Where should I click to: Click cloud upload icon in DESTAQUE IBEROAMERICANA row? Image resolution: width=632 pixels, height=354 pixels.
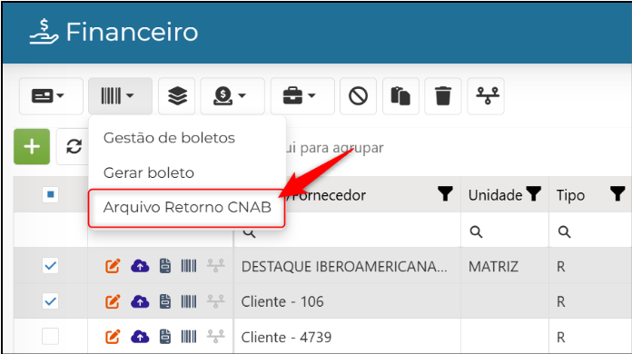[140, 266]
